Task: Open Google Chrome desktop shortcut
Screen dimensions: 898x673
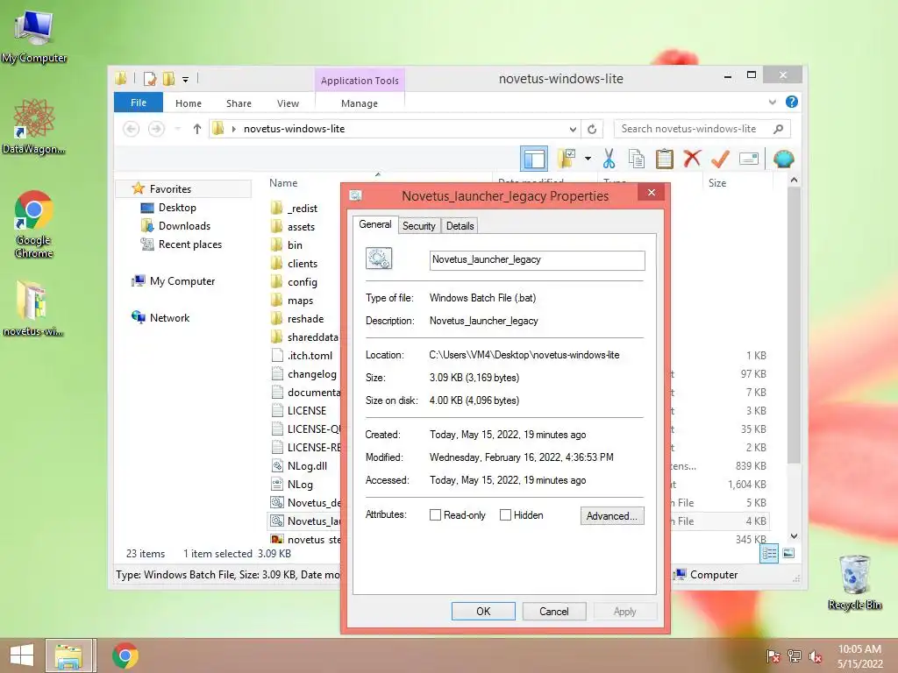Action: click(33, 224)
